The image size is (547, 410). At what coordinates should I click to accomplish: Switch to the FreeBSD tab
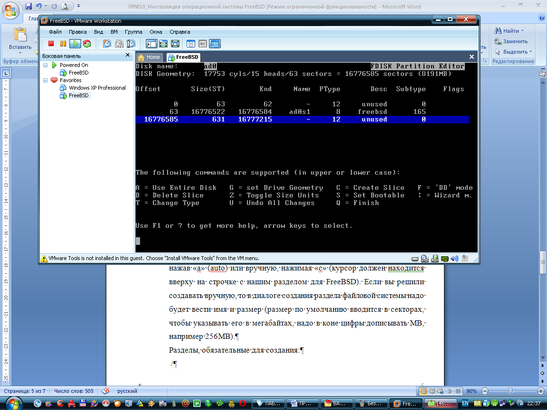(x=183, y=57)
